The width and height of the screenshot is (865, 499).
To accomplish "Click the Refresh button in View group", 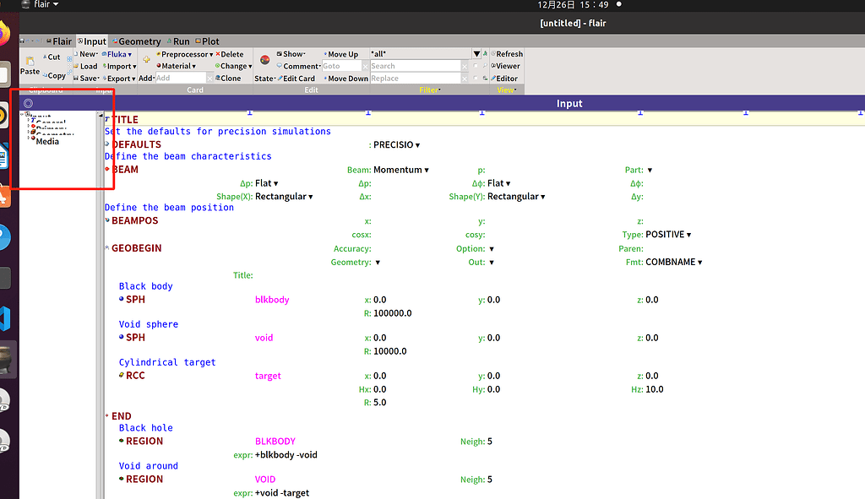I will 507,54.
